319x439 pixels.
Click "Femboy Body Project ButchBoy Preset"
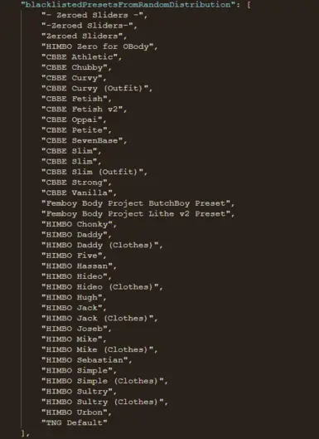138,203
